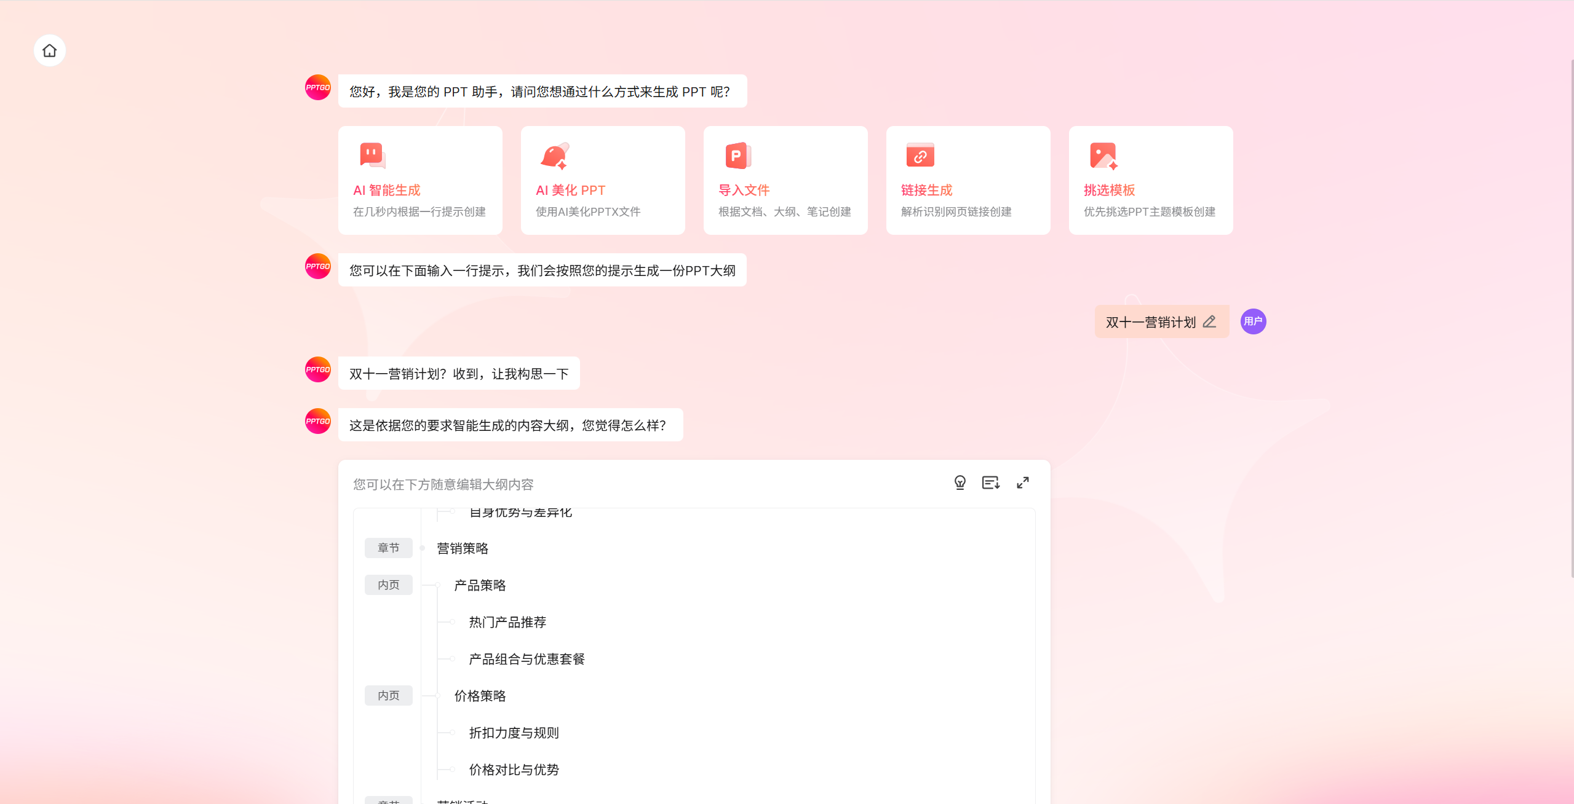1574x804 pixels.
Task: Click the 挑选模板 image icon
Action: (1103, 156)
